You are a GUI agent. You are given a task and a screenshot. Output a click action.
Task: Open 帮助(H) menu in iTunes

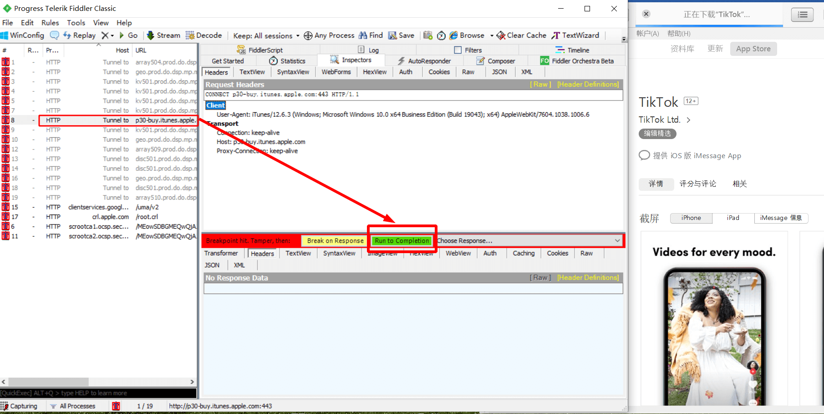pyautogui.click(x=679, y=34)
